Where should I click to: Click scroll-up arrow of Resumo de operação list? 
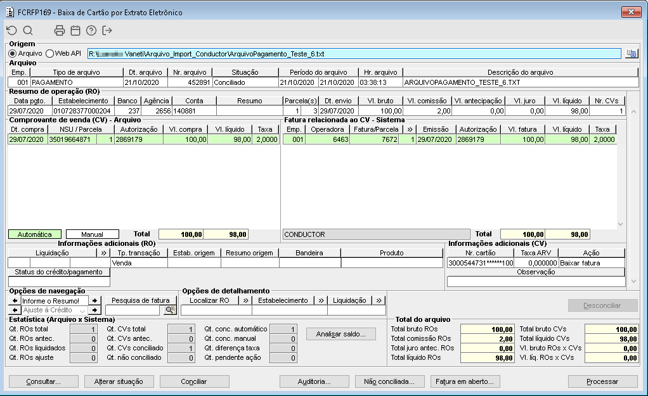point(633,112)
